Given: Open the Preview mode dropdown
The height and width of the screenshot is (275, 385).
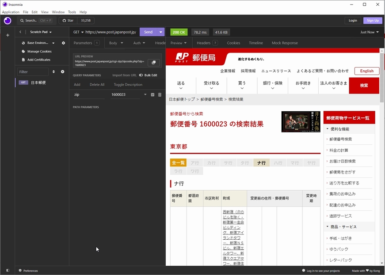Looking at the screenshot, I should pos(179,43).
